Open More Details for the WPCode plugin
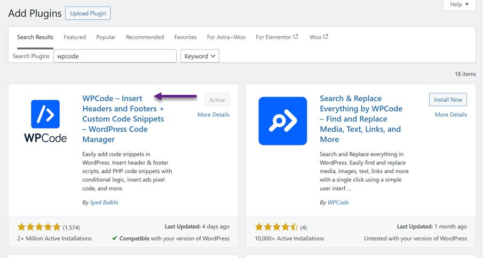The height and width of the screenshot is (258, 483). click(x=213, y=115)
